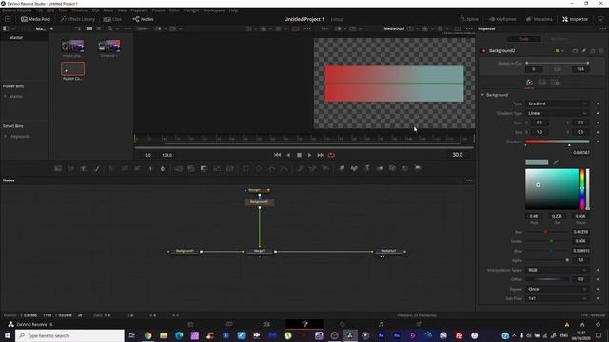
Task: Open the Timeline menu
Action: point(79,10)
